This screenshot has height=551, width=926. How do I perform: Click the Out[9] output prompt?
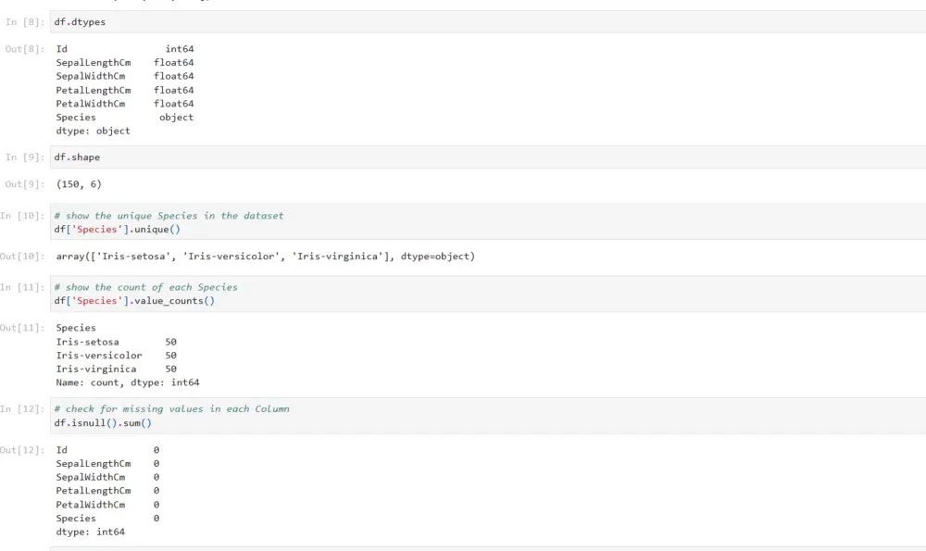click(24, 184)
